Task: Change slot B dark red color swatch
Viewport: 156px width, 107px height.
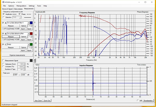Action: click(31, 33)
